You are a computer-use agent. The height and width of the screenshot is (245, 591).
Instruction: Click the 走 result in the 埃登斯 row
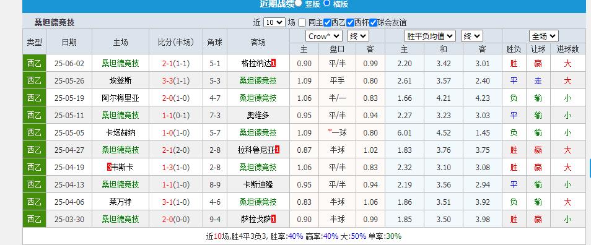point(538,80)
